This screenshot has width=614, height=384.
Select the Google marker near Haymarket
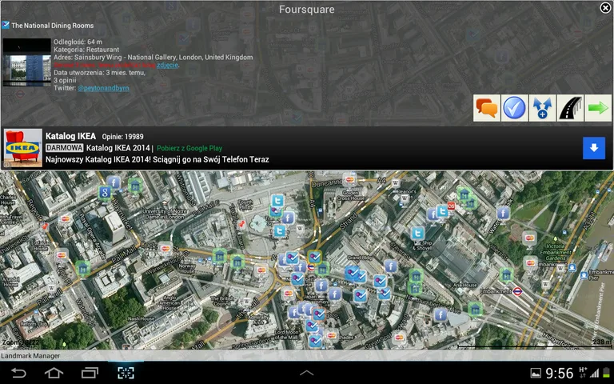pos(105,193)
